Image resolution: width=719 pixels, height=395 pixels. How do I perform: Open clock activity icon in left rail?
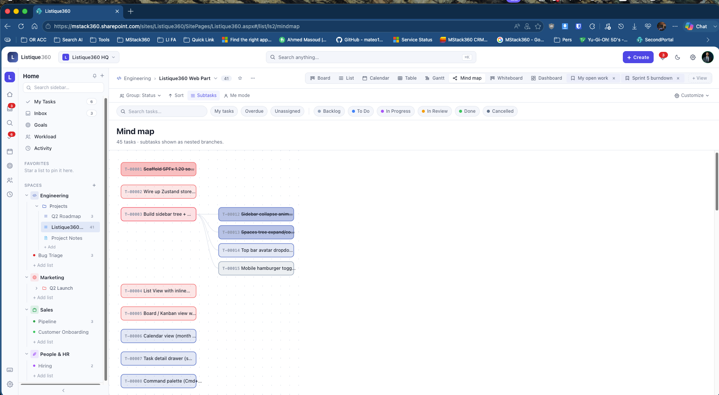click(10, 194)
